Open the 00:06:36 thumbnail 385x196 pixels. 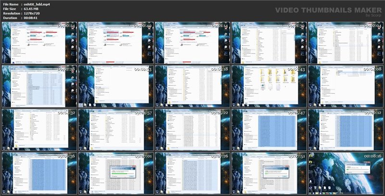point(38,172)
